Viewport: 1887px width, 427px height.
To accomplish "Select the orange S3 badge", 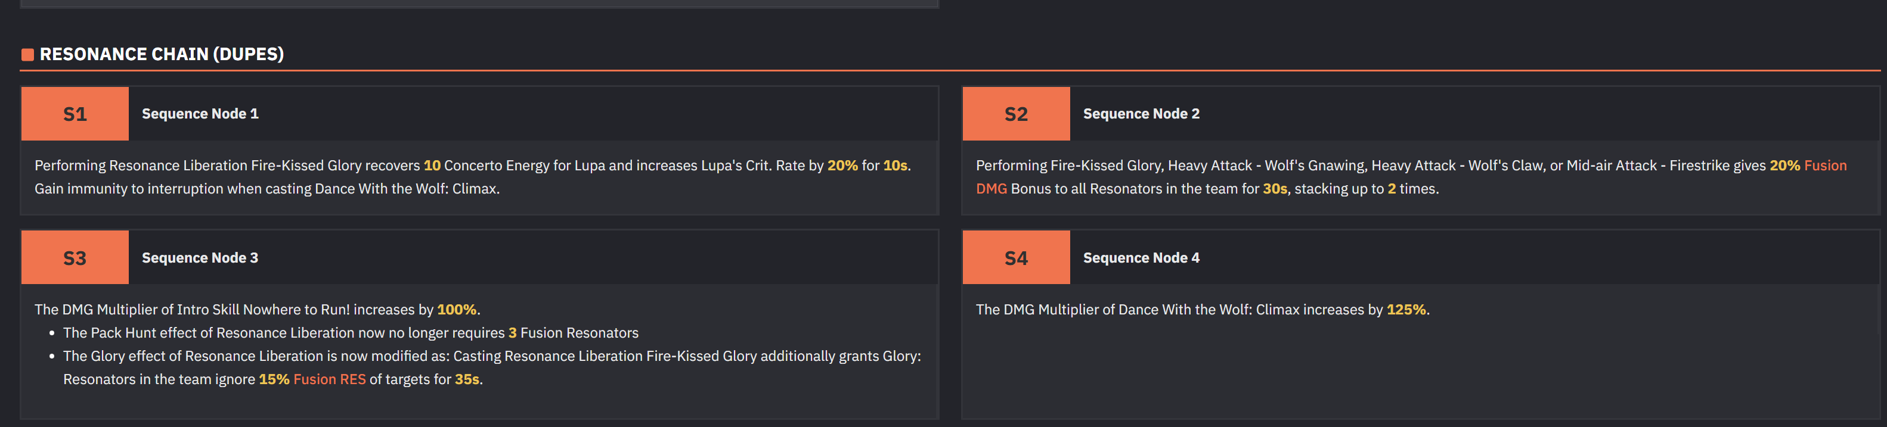I will pos(75,258).
